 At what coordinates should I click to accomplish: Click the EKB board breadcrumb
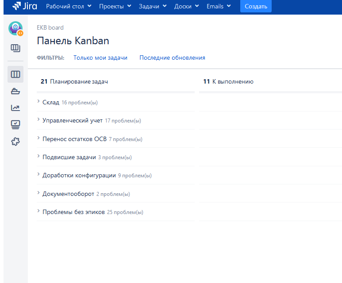(x=50, y=28)
